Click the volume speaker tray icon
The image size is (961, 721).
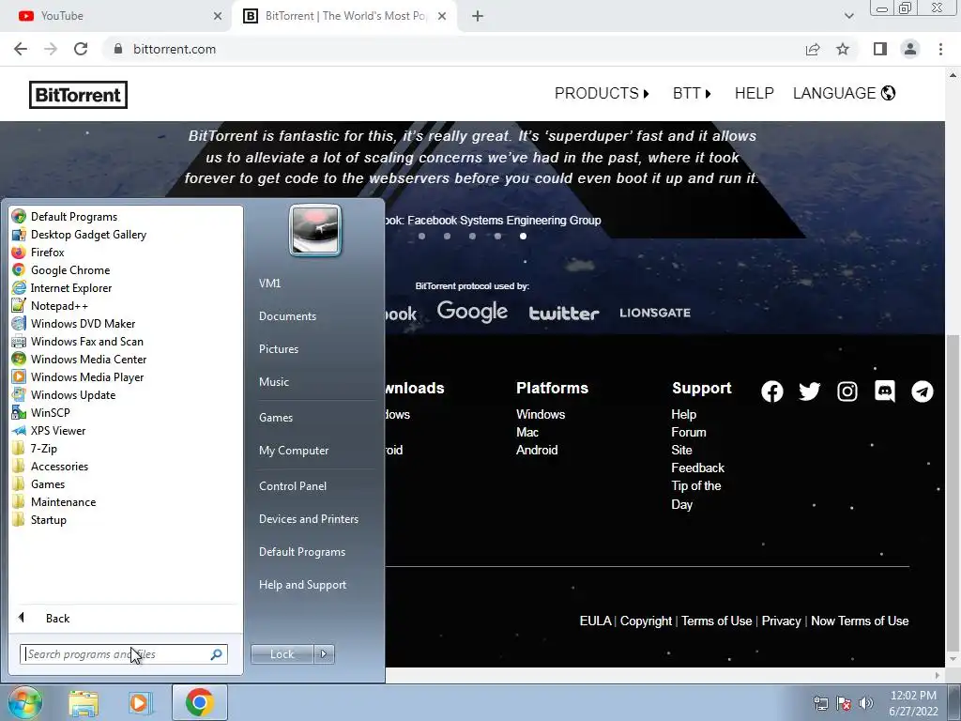(865, 704)
